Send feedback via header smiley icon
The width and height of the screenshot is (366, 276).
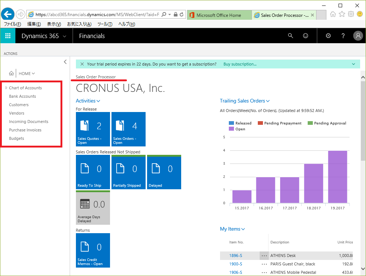[x=305, y=36]
